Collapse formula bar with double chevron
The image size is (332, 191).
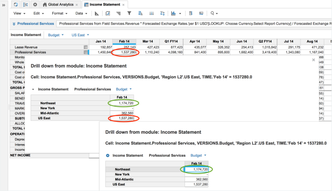[x=14, y=24]
